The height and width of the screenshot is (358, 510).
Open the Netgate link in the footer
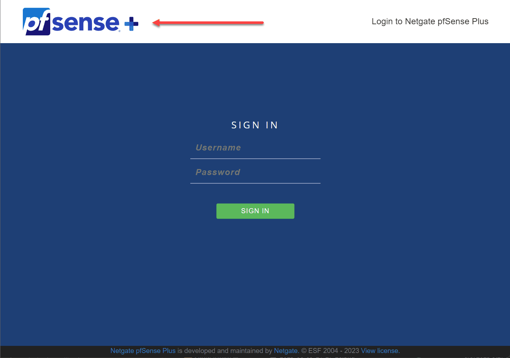coord(286,351)
